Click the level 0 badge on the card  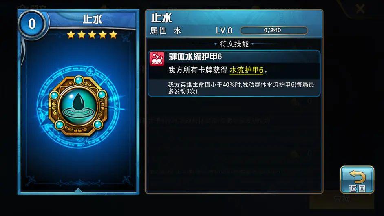point(32,24)
